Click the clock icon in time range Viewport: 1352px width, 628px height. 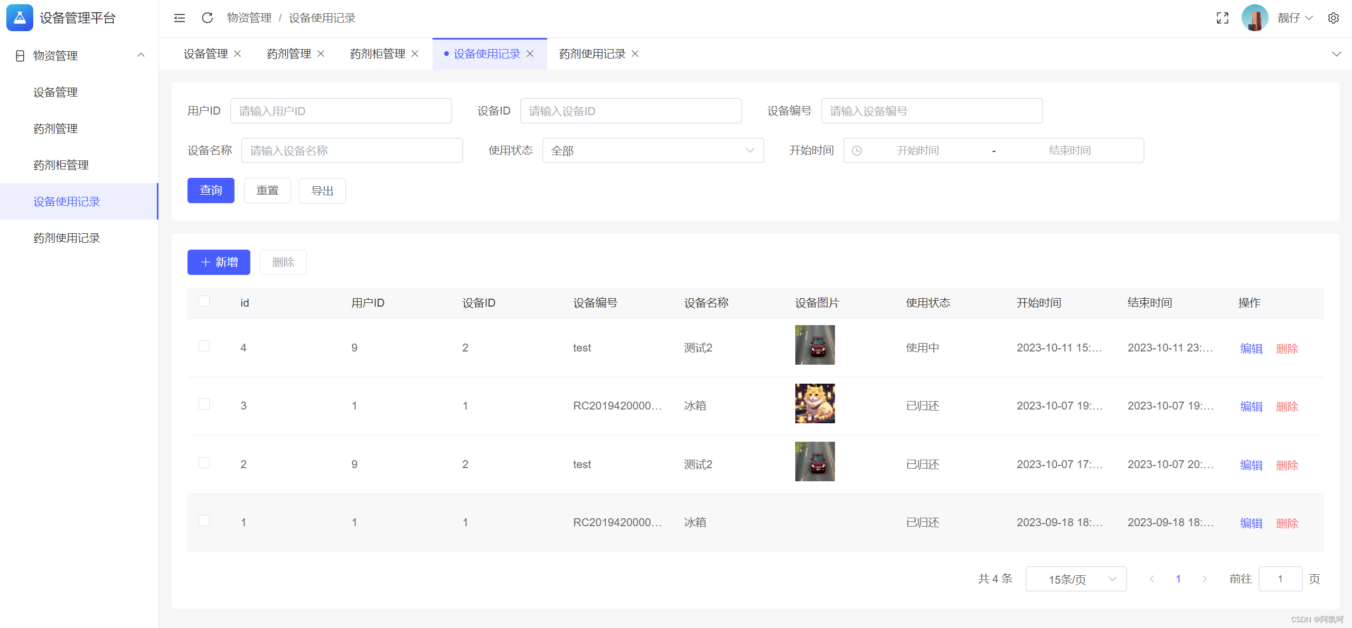(x=857, y=151)
